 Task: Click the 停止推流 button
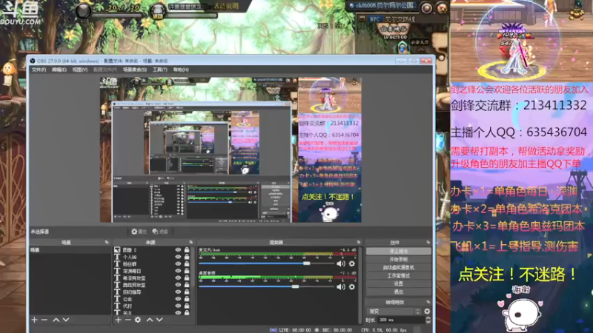tap(398, 251)
